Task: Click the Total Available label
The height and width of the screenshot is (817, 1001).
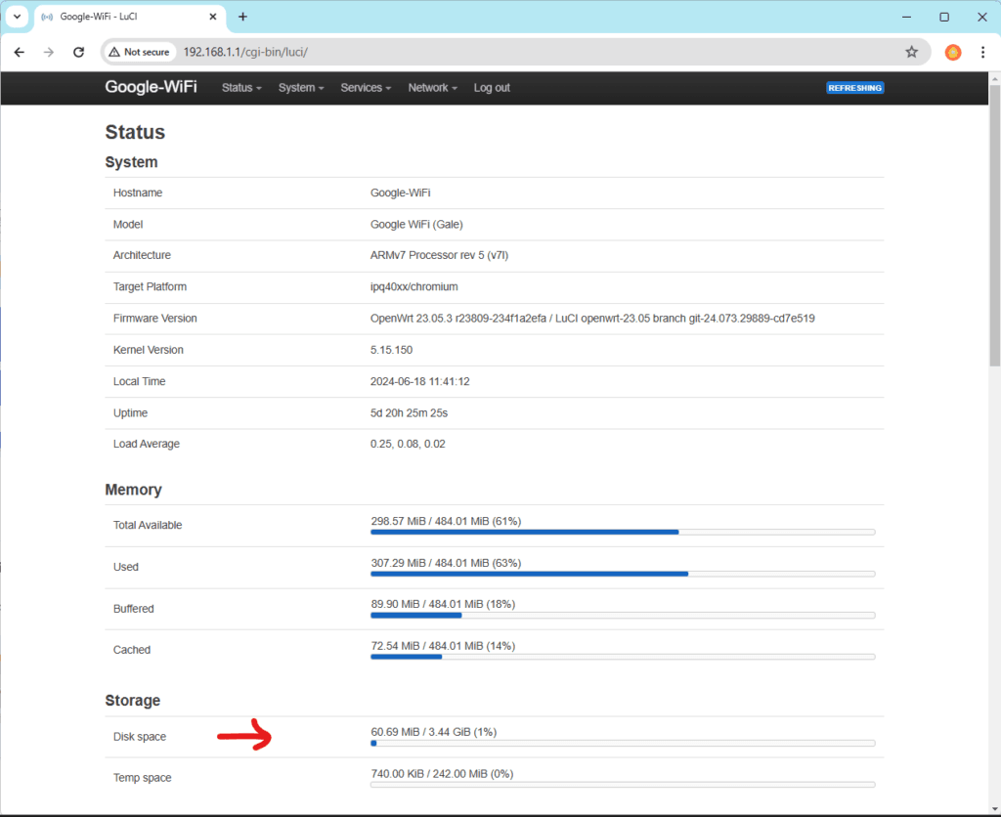Action: pos(148,526)
